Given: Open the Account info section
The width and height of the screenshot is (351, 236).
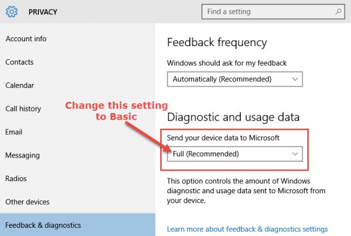Looking at the screenshot, I should click(x=26, y=39).
